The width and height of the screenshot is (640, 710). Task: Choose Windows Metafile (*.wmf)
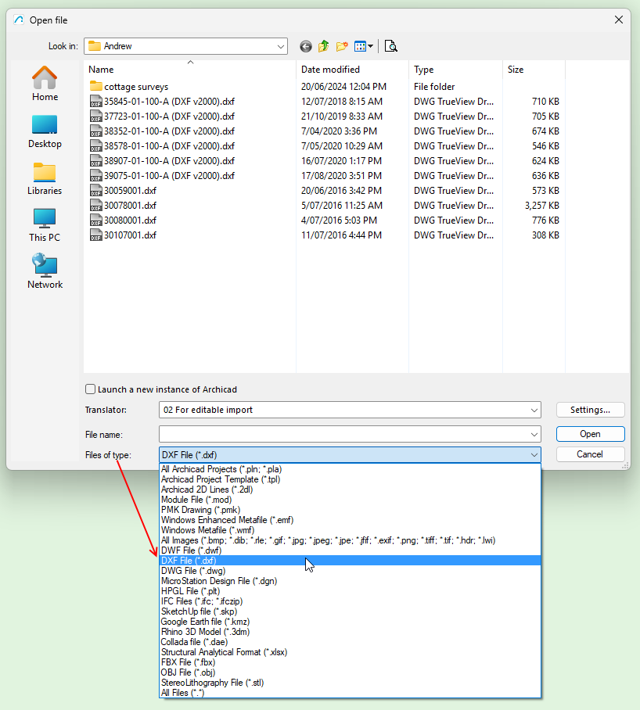pos(350,530)
